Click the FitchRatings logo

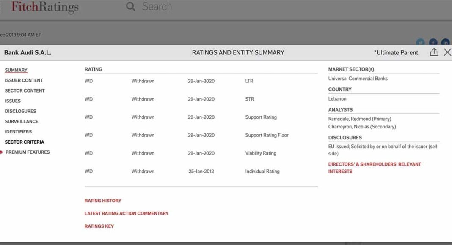(45, 7)
